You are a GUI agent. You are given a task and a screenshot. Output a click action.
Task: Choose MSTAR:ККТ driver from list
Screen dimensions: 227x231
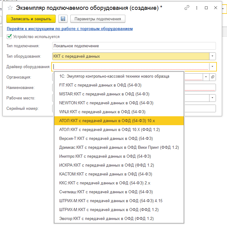(x=119, y=94)
